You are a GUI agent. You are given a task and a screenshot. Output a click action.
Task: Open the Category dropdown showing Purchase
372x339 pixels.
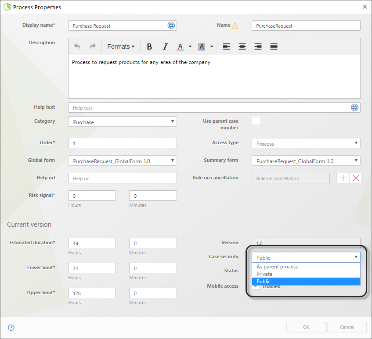(x=123, y=121)
